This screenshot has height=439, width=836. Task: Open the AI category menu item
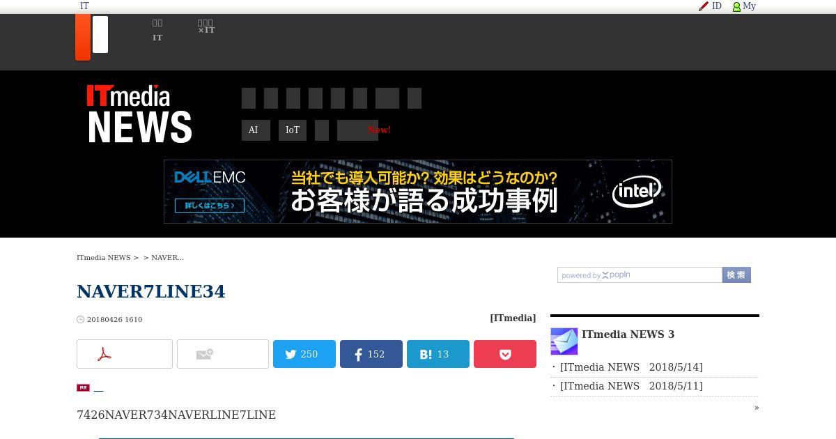coord(256,130)
